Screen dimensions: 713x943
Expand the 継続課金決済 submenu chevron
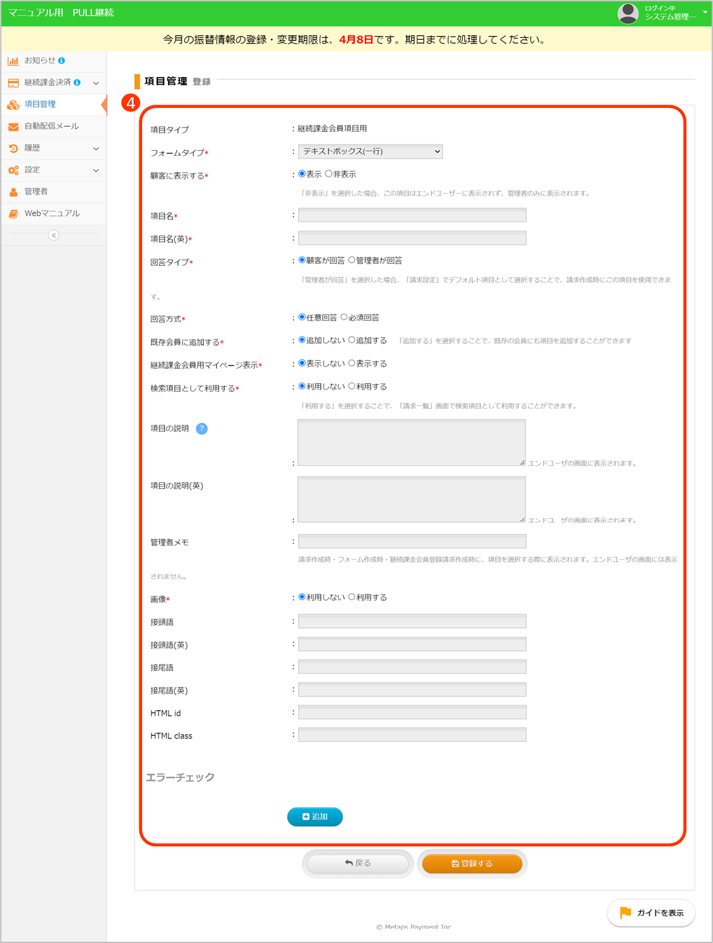(96, 83)
